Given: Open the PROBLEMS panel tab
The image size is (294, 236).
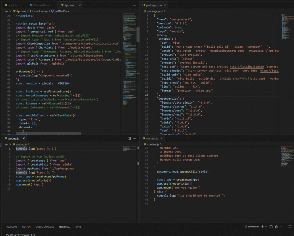Looking at the screenshot, I should (11, 227).
